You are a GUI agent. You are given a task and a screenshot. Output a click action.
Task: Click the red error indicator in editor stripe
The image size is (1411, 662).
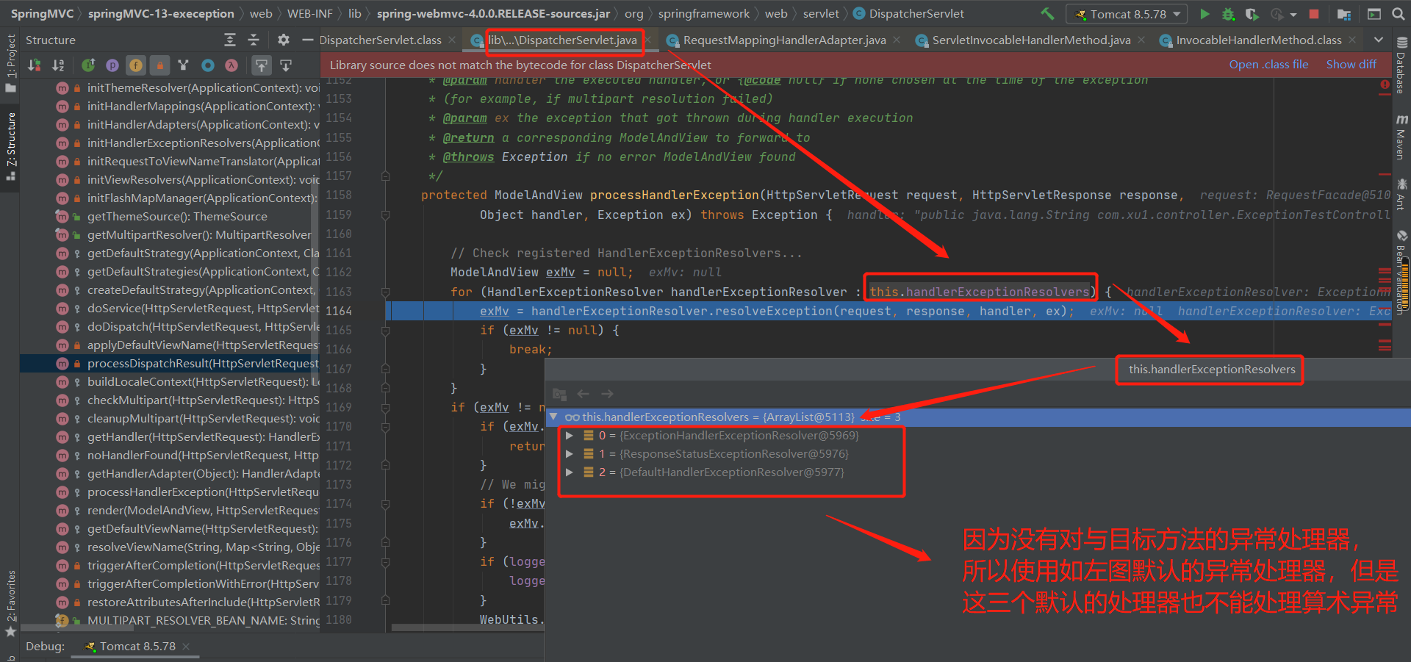pyautogui.click(x=1385, y=85)
